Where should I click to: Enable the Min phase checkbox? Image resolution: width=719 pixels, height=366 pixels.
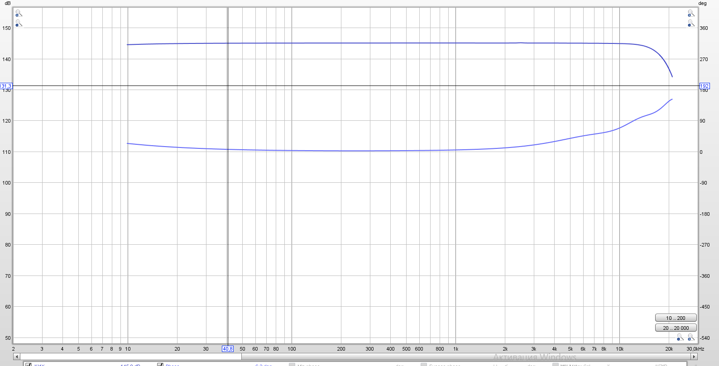pyautogui.click(x=292, y=364)
